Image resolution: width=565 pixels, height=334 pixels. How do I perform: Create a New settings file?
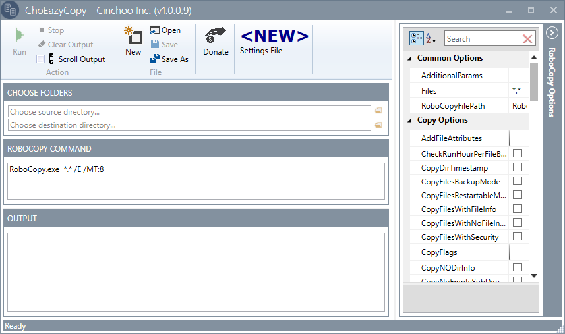[x=133, y=41]
